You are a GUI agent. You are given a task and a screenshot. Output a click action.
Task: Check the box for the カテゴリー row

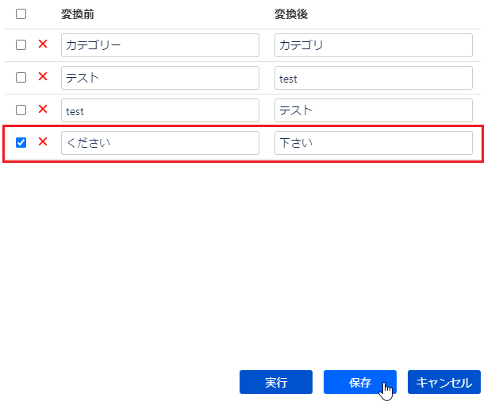(x=21, y=45)
